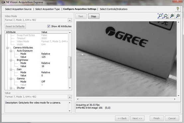Screen dimensions: 184x123
Task: Select the Gain Value row label
Action: pos(23,75)
